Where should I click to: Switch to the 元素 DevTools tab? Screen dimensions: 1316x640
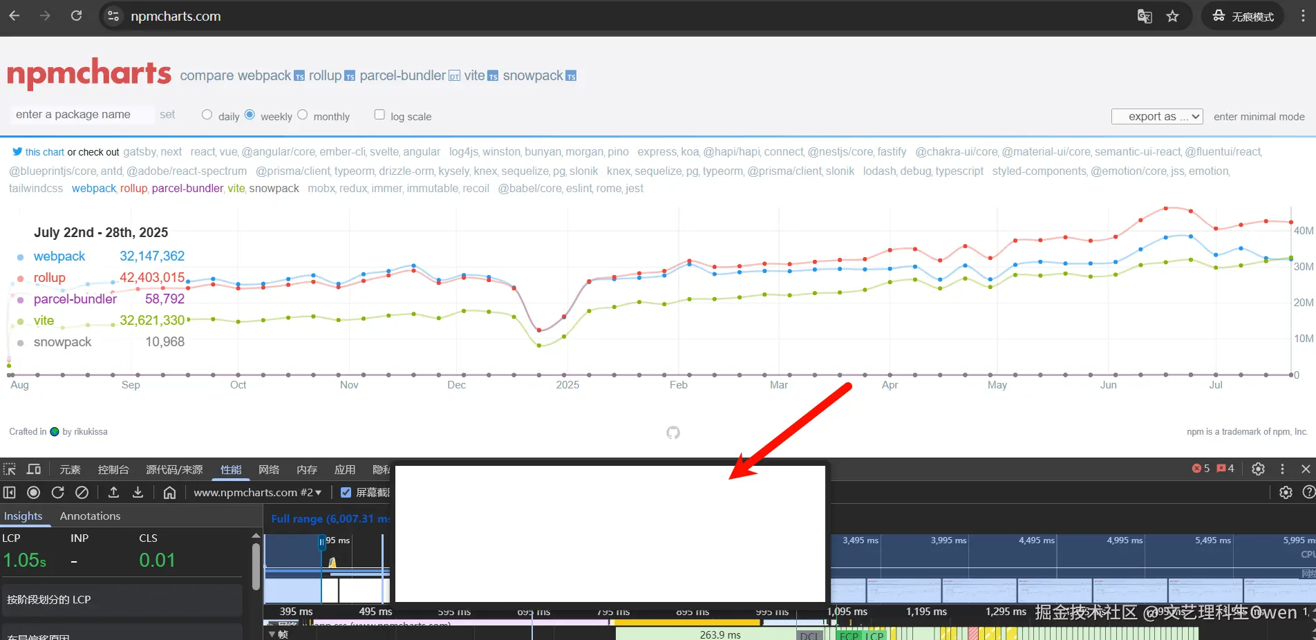tap(70, 469)
